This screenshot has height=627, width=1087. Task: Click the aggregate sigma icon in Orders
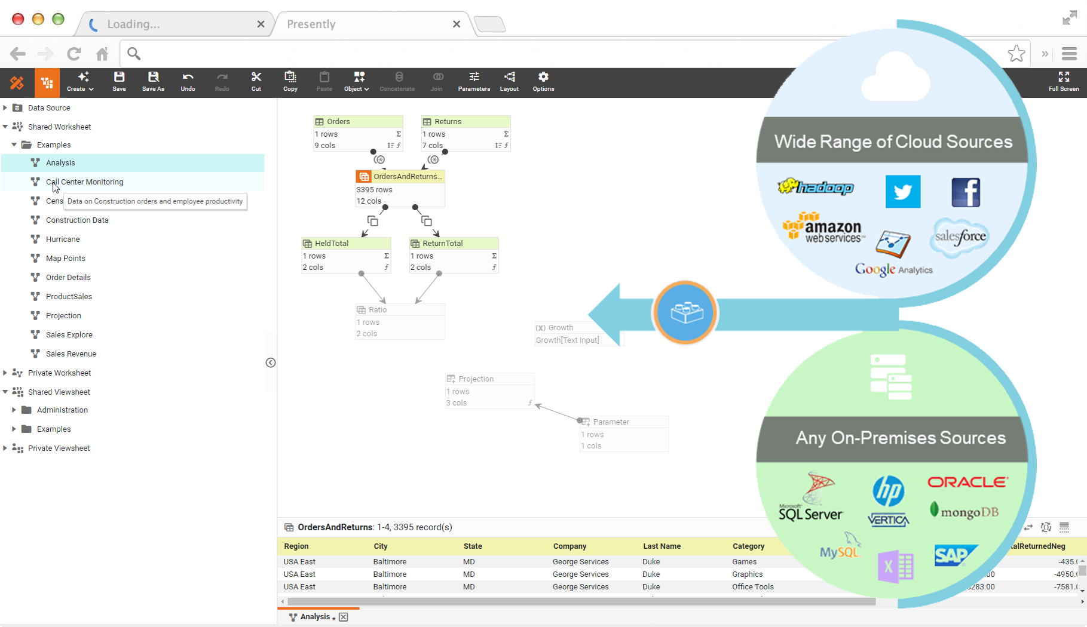(399, 134)
